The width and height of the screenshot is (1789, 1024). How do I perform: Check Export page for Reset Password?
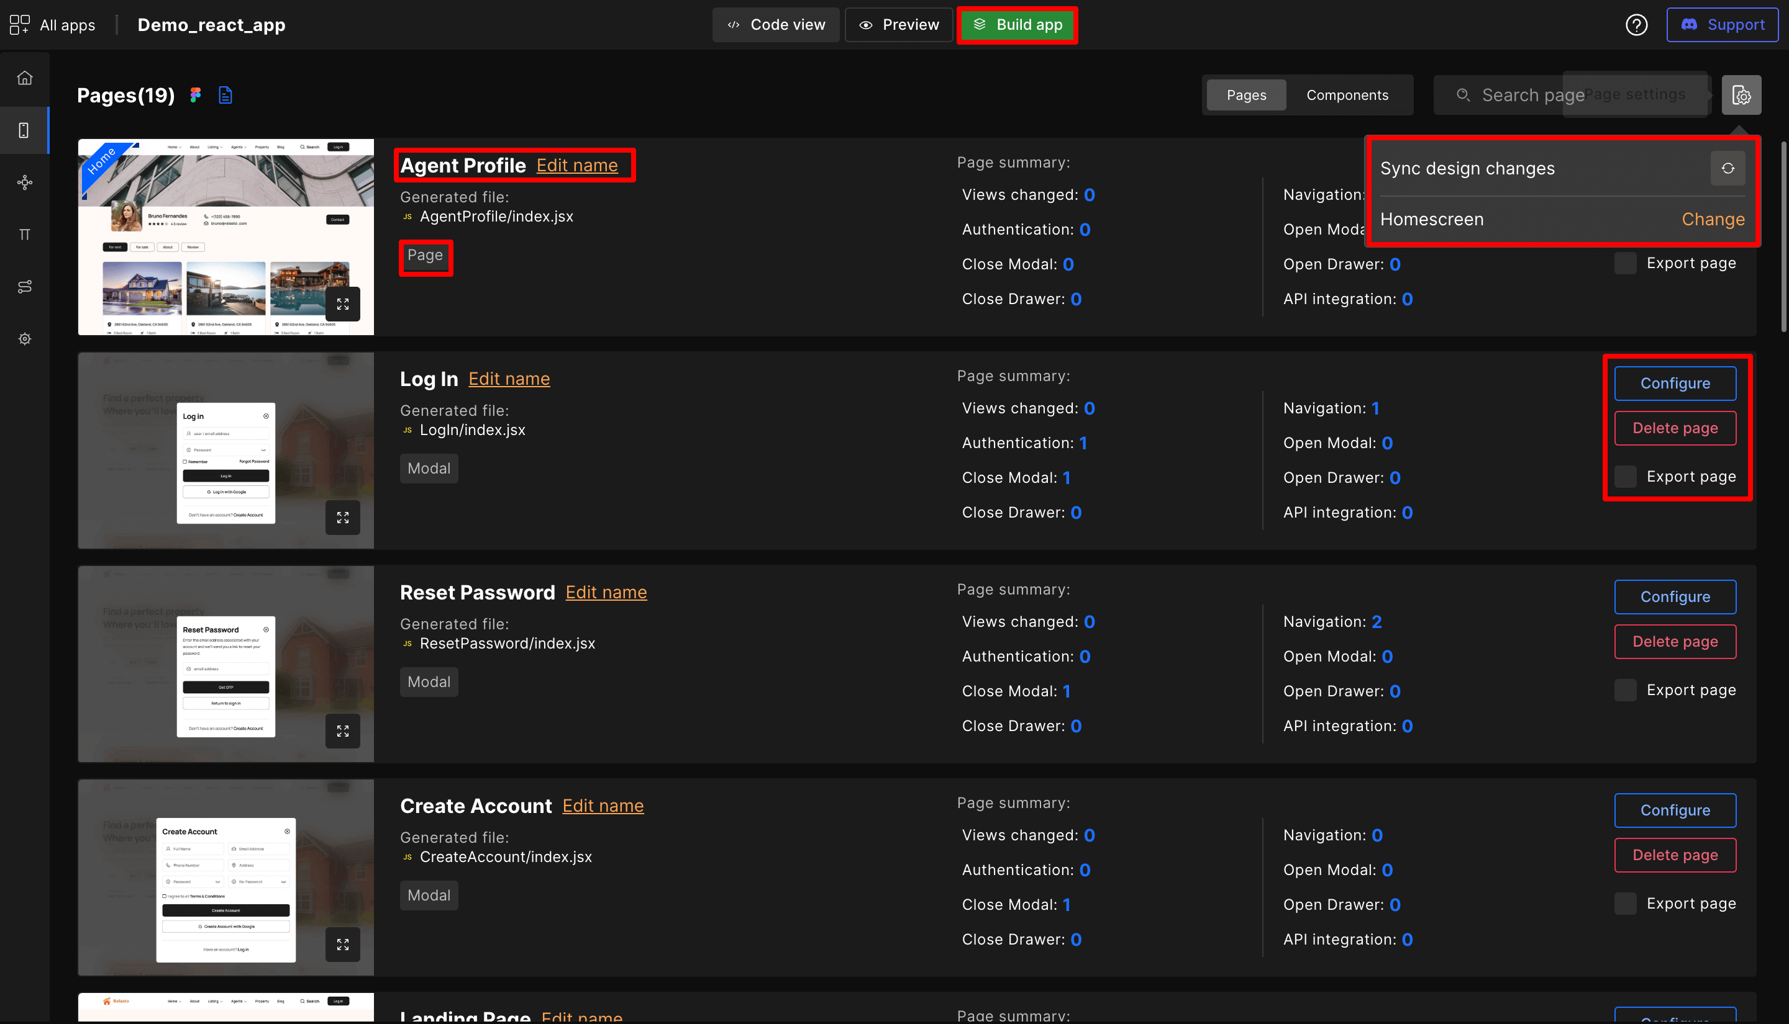tap(1624, 690)
